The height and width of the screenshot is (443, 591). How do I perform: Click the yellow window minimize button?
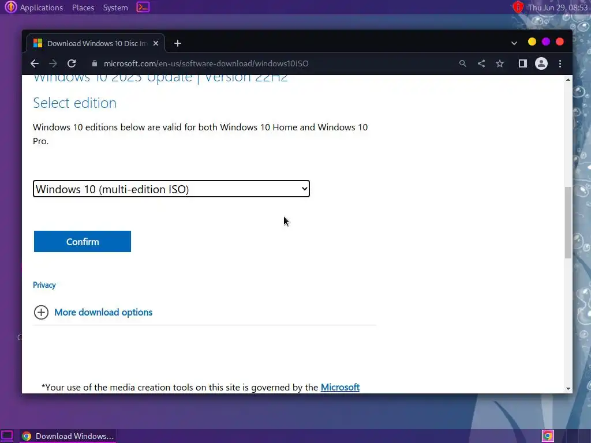(532, 42)
